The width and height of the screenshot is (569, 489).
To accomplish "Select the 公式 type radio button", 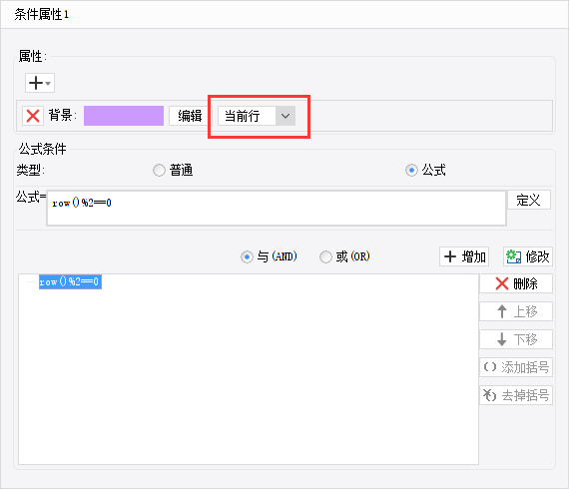I will tap(411, 170).
